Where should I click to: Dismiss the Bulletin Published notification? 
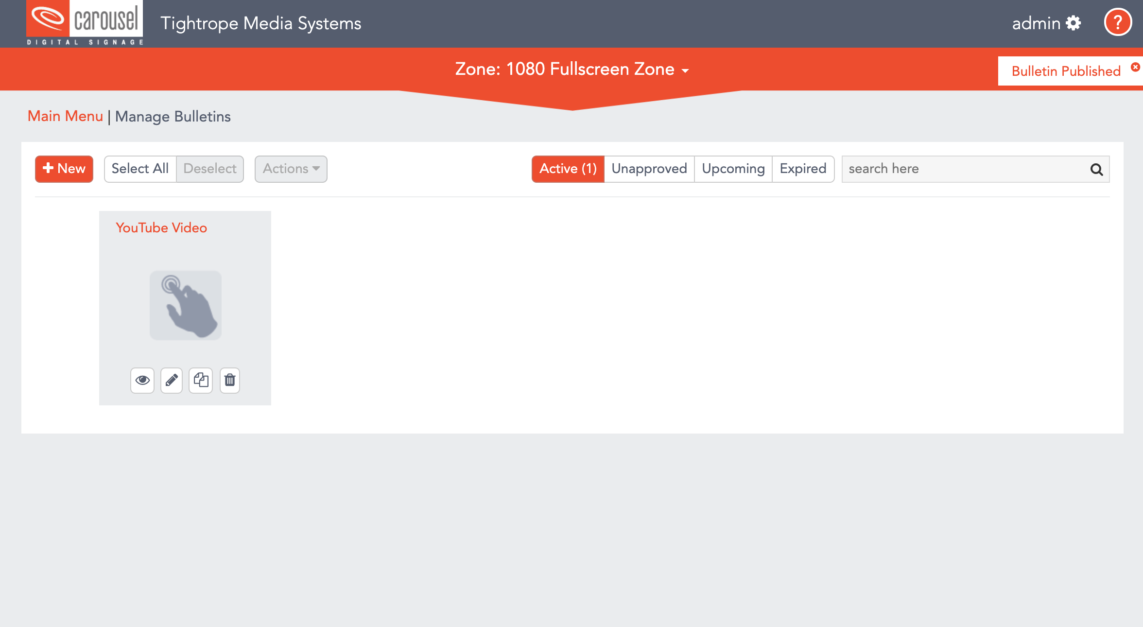coord(1135,67)
